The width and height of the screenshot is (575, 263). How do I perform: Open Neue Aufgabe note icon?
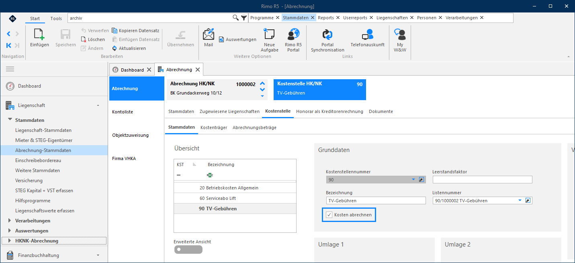[x=270, y=35]
